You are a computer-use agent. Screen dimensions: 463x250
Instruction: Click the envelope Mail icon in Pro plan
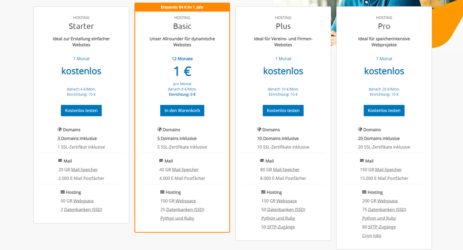(x=361, y=161)
